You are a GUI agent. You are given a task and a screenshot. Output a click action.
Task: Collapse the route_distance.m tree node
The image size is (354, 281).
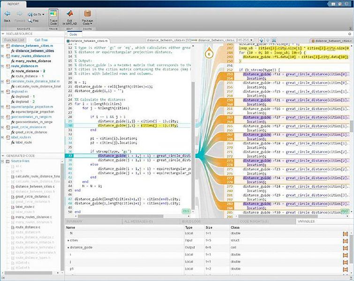(2, 66)
